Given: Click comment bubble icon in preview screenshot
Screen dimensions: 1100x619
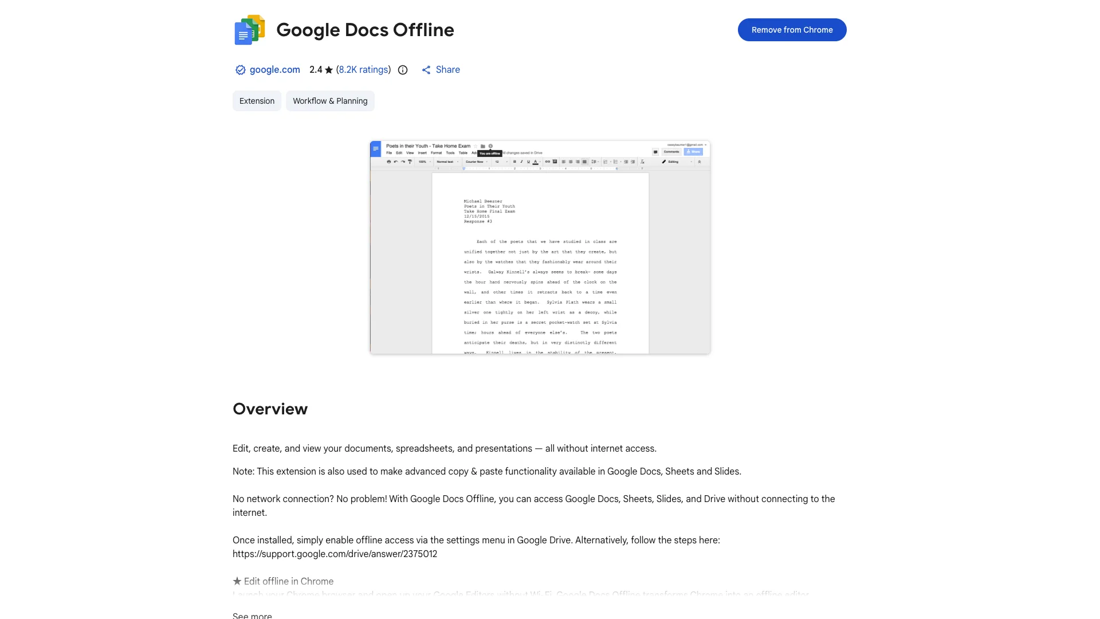Looking at the screenshot, I should pyautogui.click(x=655, y=152).
